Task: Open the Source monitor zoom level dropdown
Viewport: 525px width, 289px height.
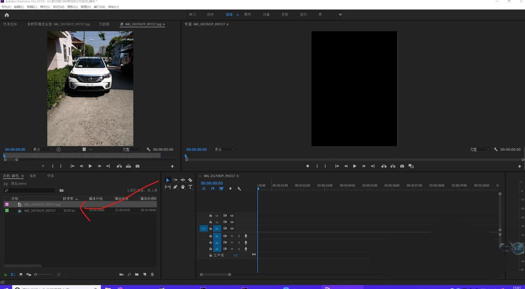Action: 43,149
